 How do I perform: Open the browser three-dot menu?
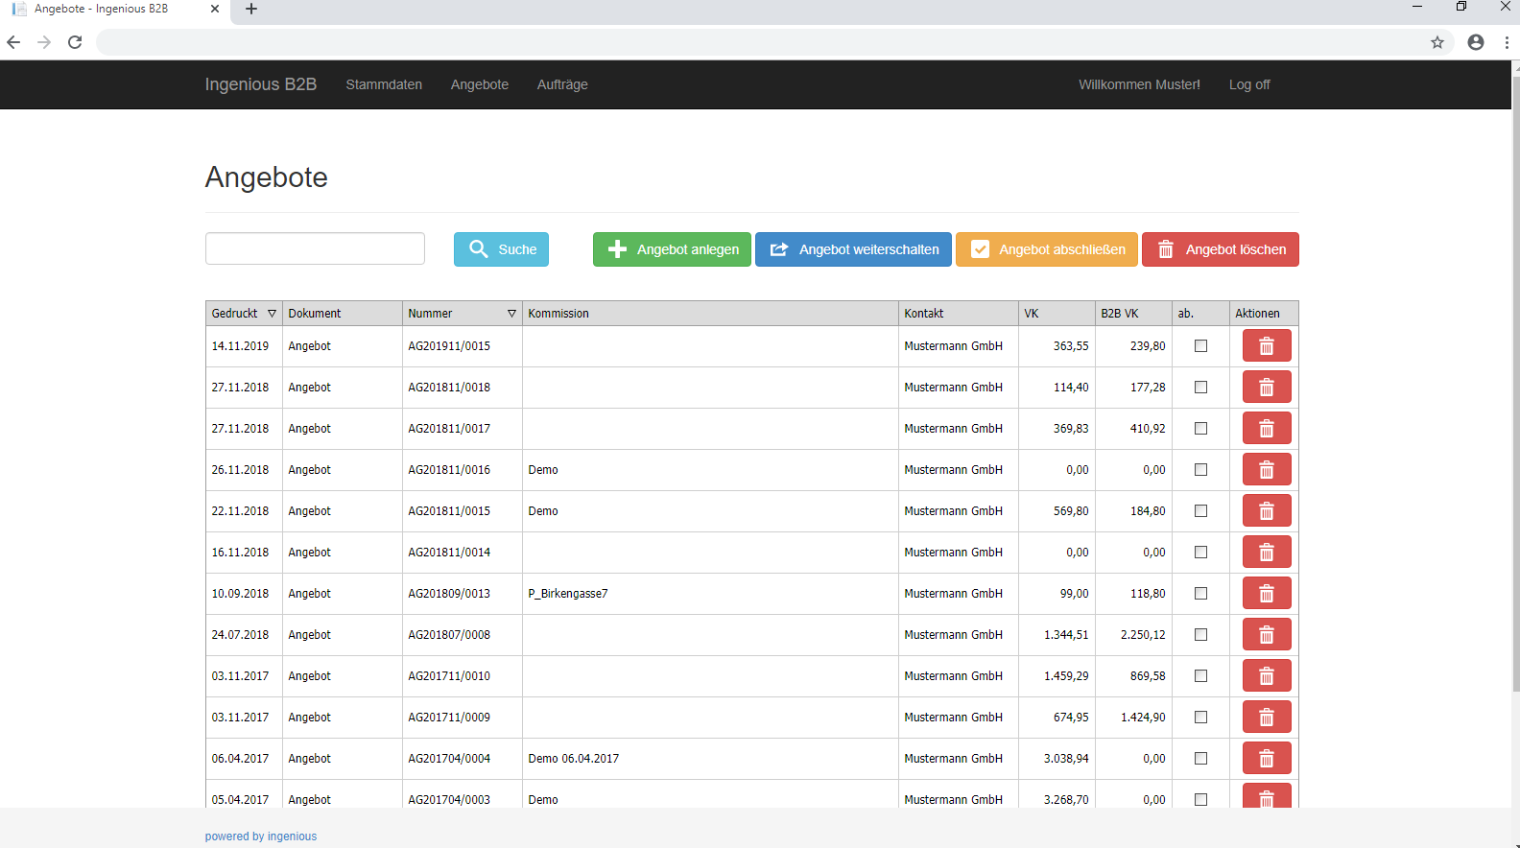pos(1507,42)
